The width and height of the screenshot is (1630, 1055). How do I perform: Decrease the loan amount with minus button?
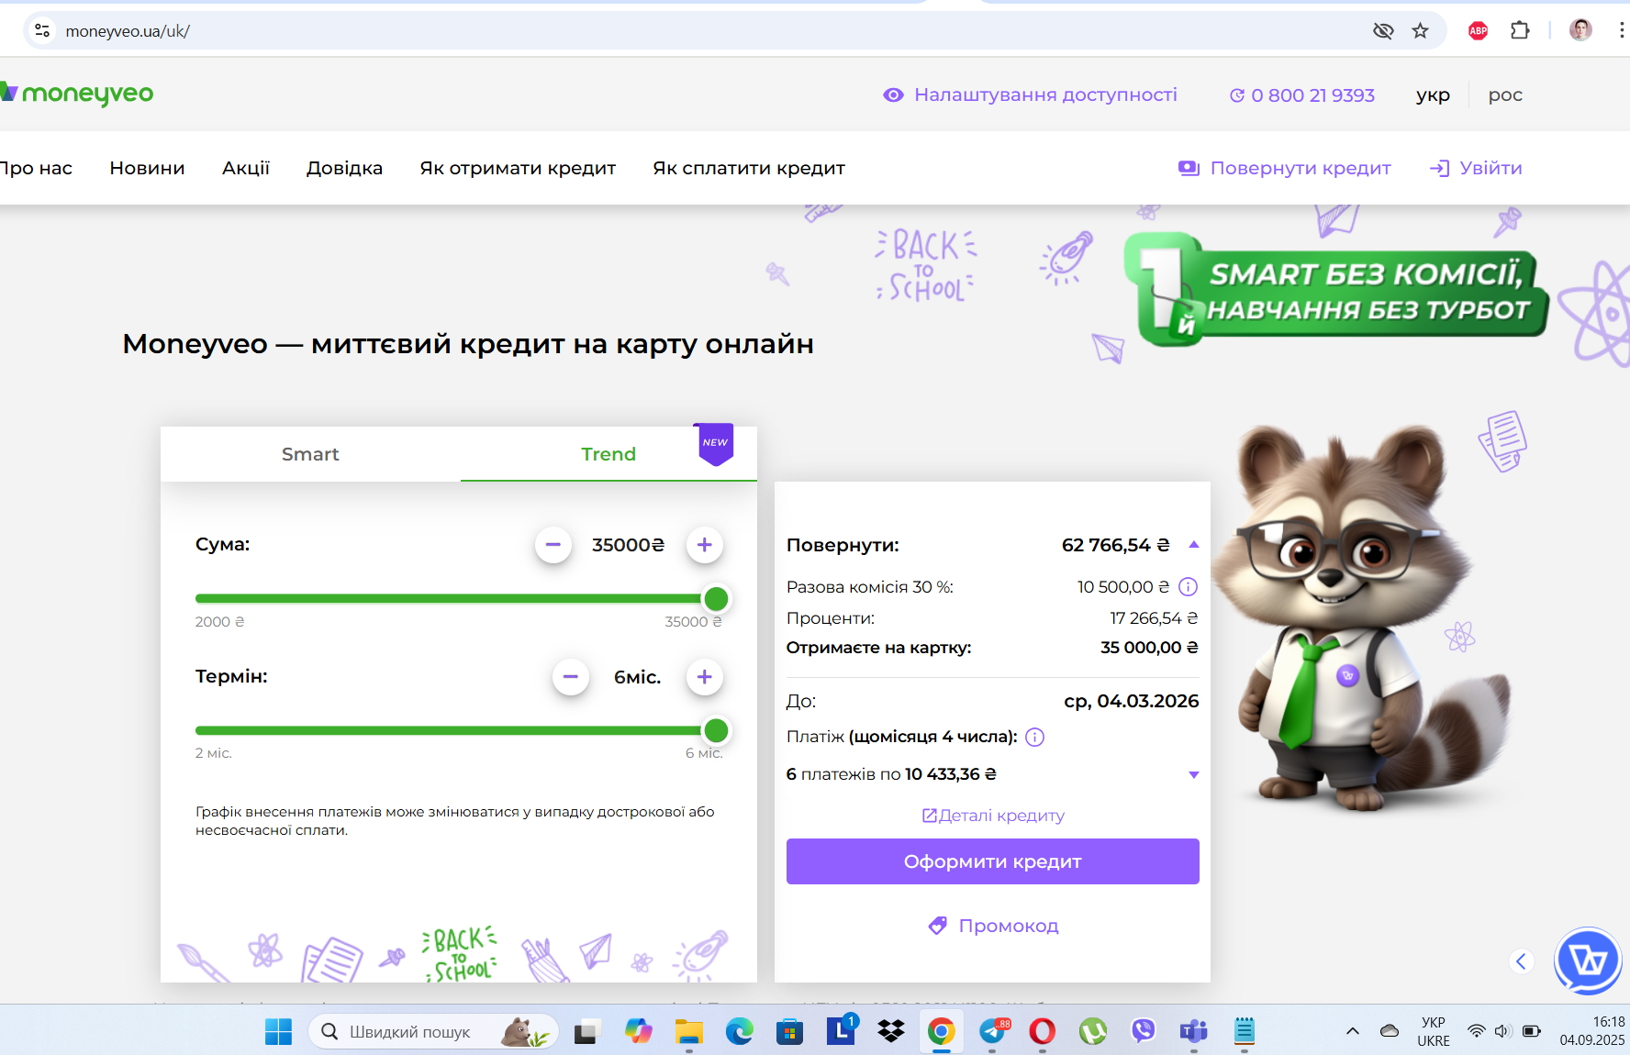click(553, 545)
